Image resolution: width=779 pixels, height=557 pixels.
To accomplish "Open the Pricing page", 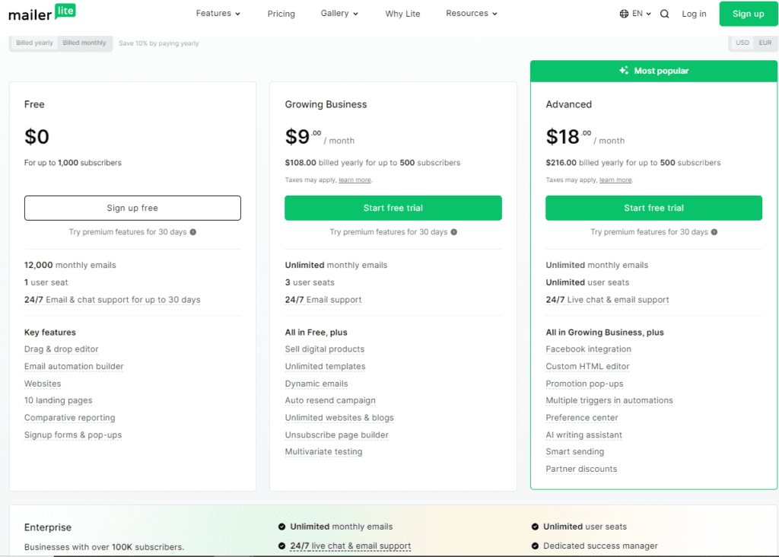I will 281,14.
